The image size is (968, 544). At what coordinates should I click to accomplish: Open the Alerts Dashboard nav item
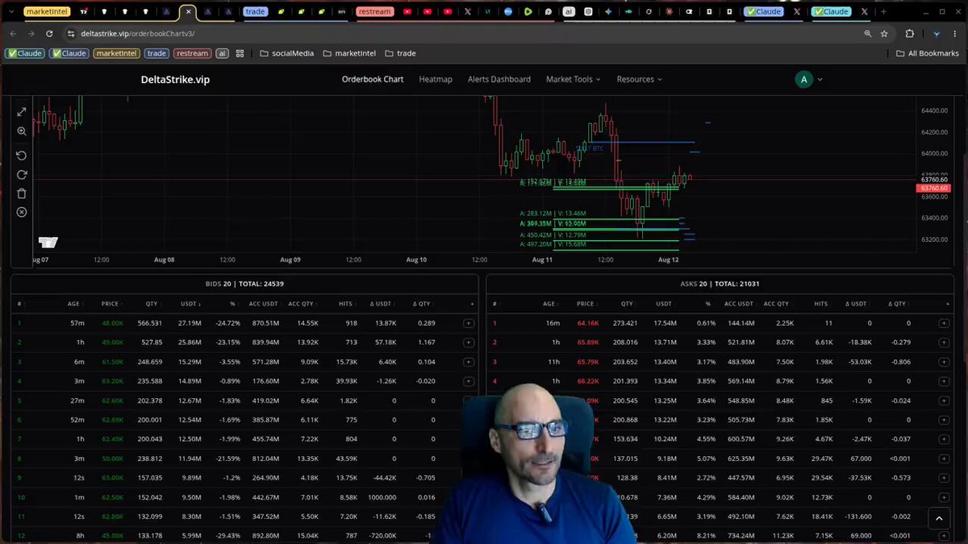point(499,79)
